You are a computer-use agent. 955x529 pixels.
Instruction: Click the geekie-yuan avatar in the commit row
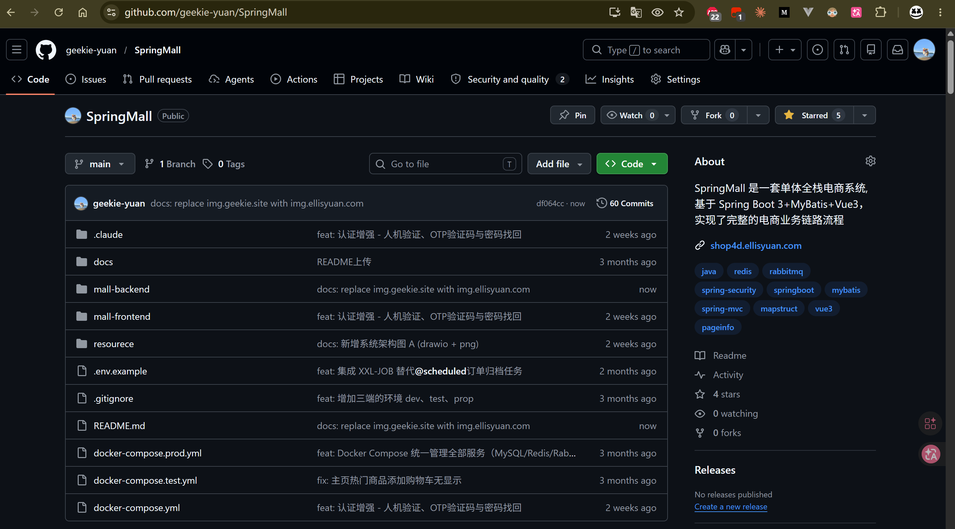coord(81,204)
